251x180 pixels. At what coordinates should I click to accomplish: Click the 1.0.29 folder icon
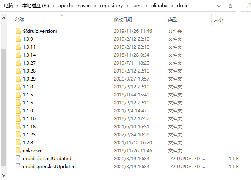click(x=18, y=79)
